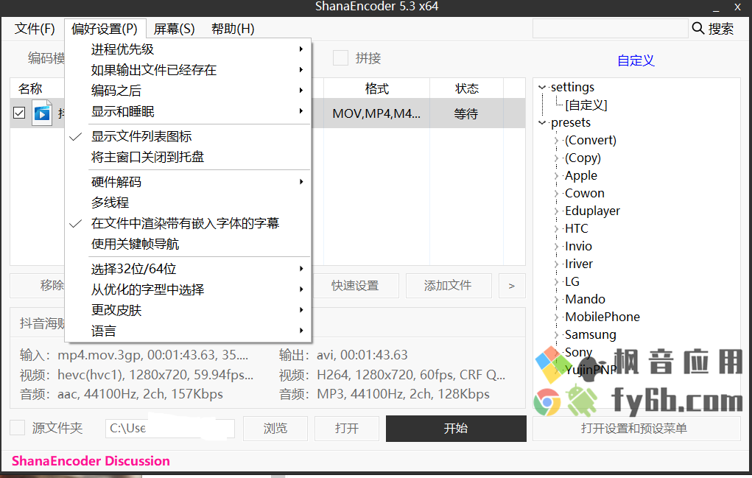The height and width of the screenshot is (478, 752).
Task: Start encoding with 开始 button
Action: 456,428
